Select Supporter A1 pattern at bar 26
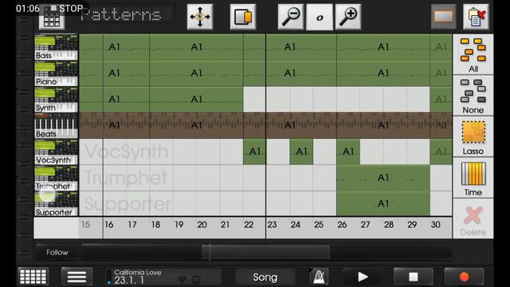The width and height of the screenshot is (510, 287). pos(383,203)
